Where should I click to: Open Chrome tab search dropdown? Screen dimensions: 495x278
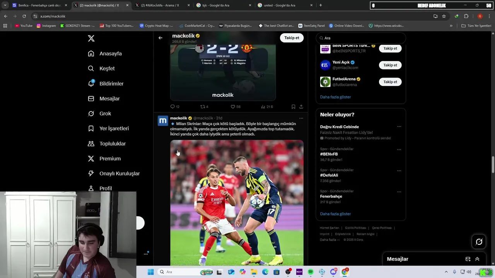(5, 5)
